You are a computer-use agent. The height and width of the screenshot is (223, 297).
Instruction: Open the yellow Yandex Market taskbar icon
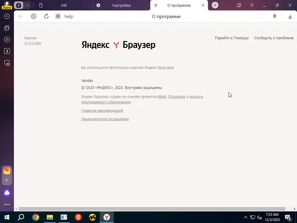(x=93, y=217)
